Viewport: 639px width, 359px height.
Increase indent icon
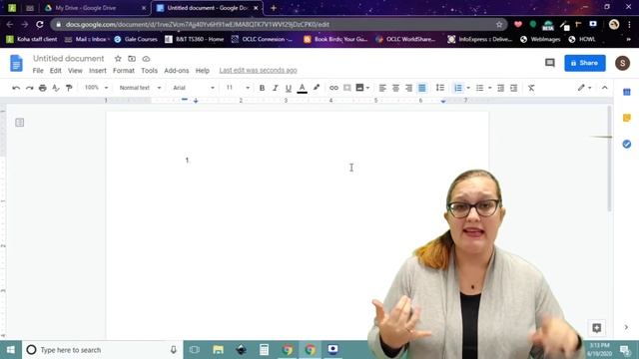tap(514, 88)
